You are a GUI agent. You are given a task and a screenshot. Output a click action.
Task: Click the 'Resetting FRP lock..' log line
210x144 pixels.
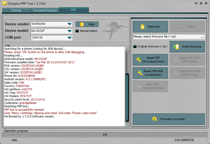point(17,106)
